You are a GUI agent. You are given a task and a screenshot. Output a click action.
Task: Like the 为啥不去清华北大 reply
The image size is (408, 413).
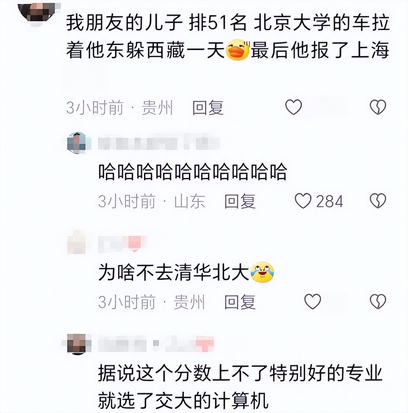(313, 302)
